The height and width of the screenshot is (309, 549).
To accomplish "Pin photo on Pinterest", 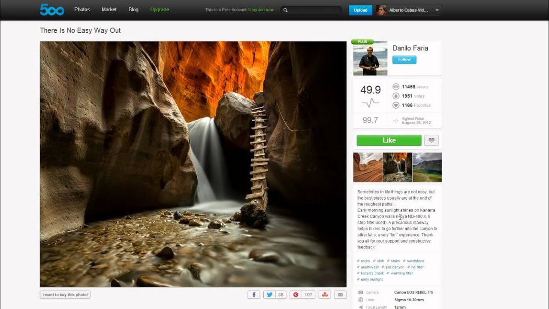I will point(296,295).
